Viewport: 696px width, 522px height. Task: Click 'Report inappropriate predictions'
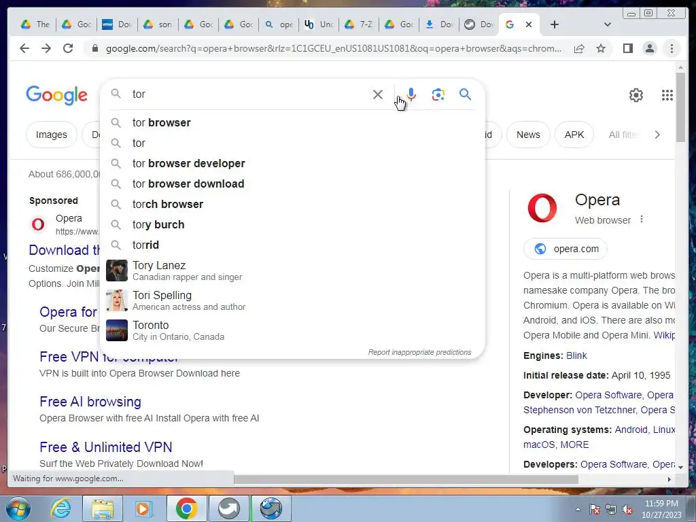tap(419, 352)
